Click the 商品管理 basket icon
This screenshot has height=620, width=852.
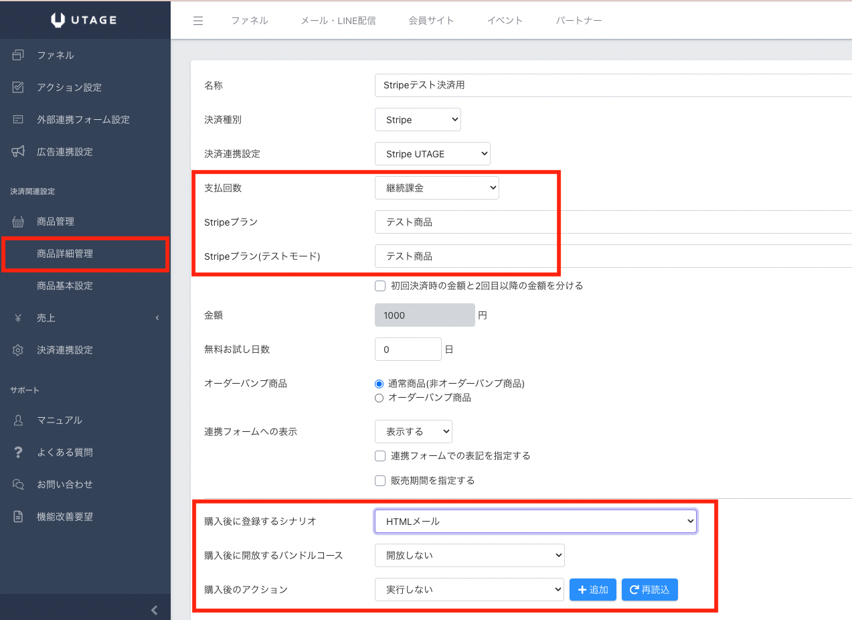[18, 222]
